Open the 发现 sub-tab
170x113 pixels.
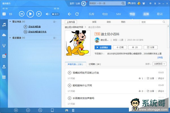click(x=94, y=22)
